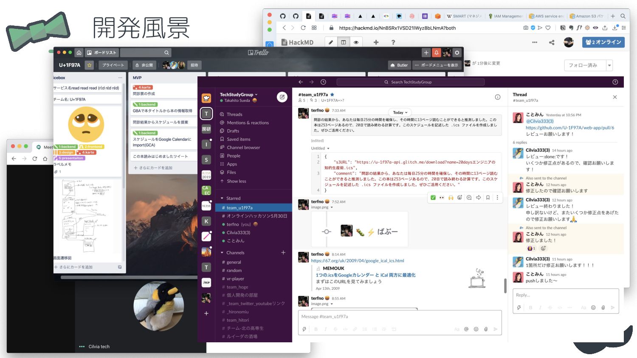
Task: Select the #vr-player channel
Action: tap(235, 279)
